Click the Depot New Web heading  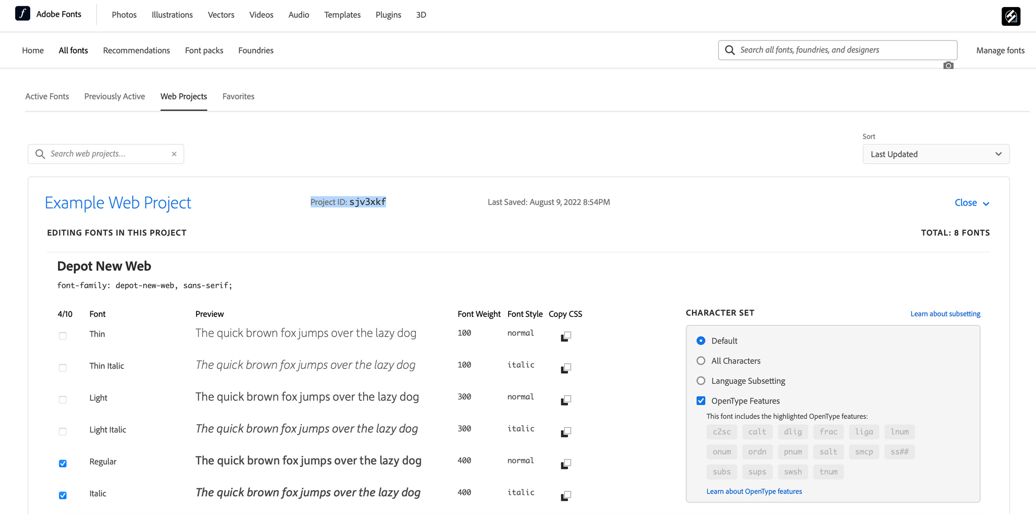pyautogui.click(x=104, y=266)
